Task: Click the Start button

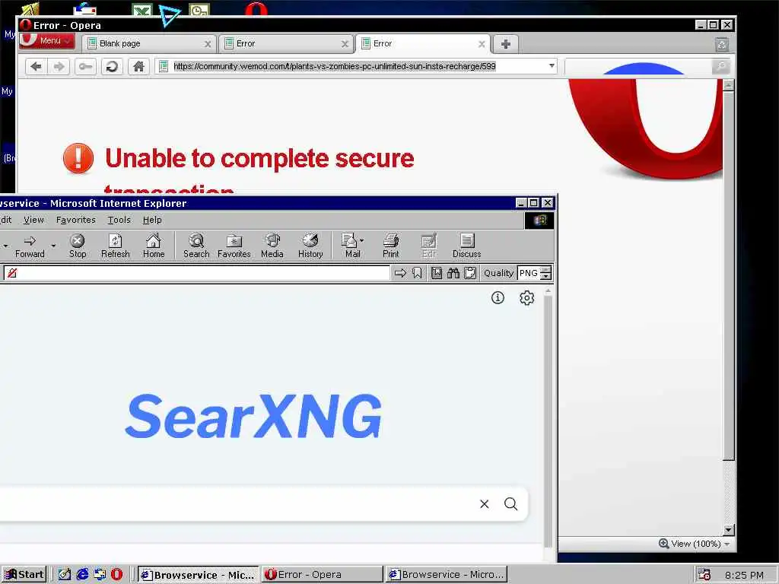Action: [24, 575]
